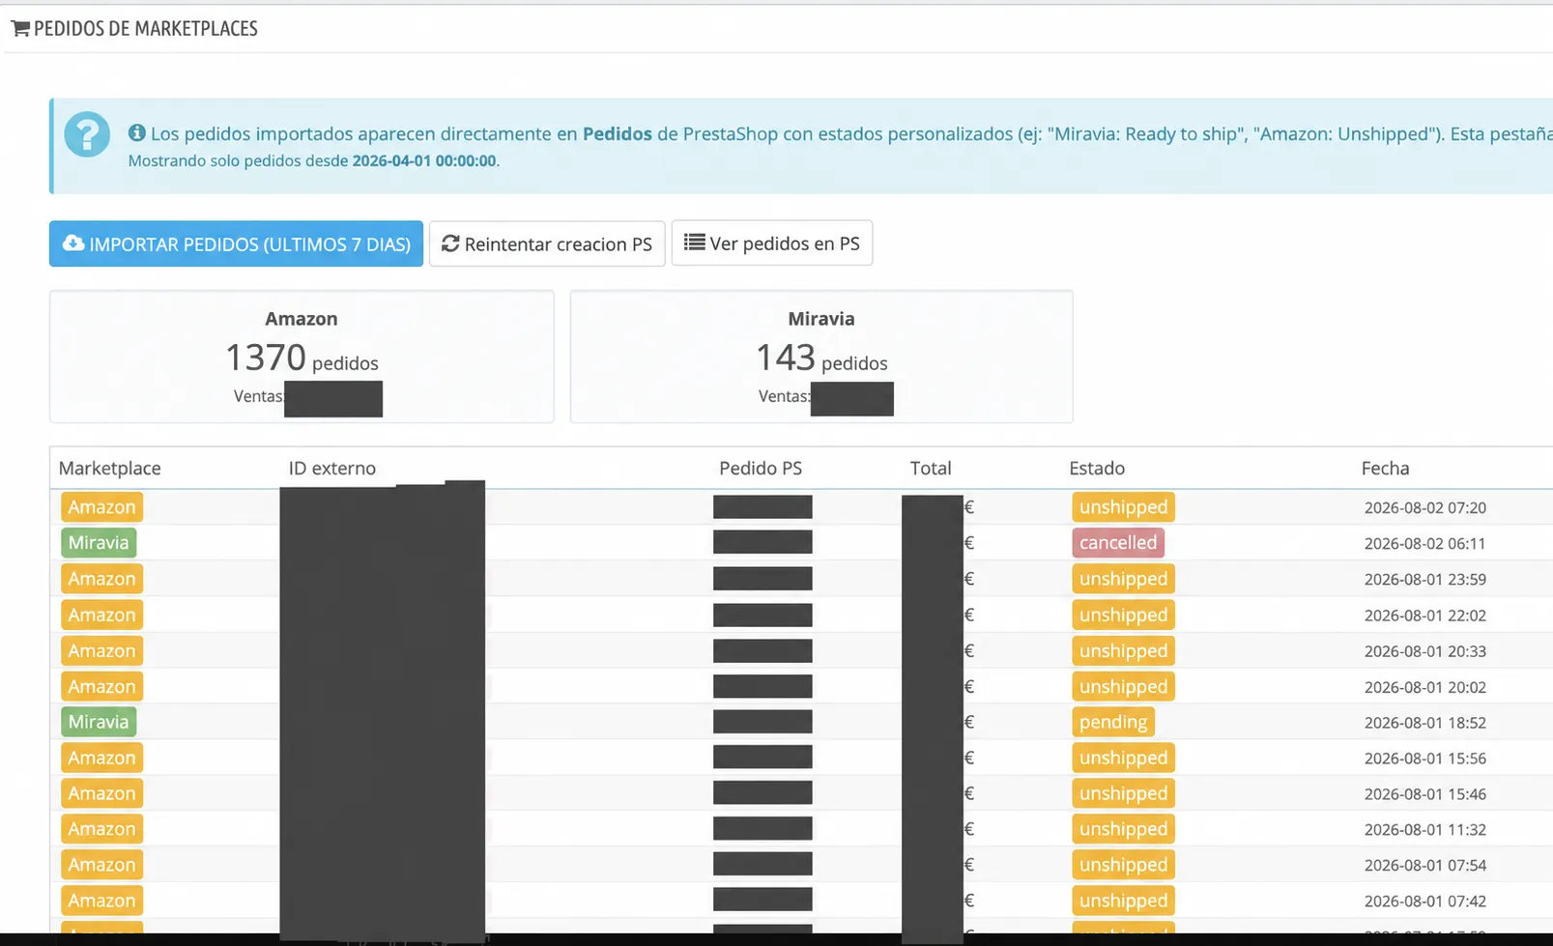Click the question mark help icon
Screen dimensions: 1553x946
tap(87, 134)
